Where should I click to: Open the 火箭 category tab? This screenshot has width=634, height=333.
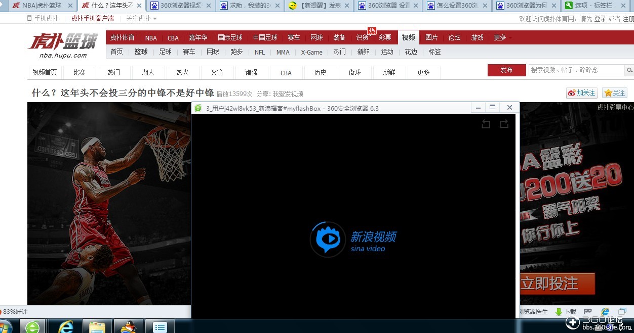[217, 73]
